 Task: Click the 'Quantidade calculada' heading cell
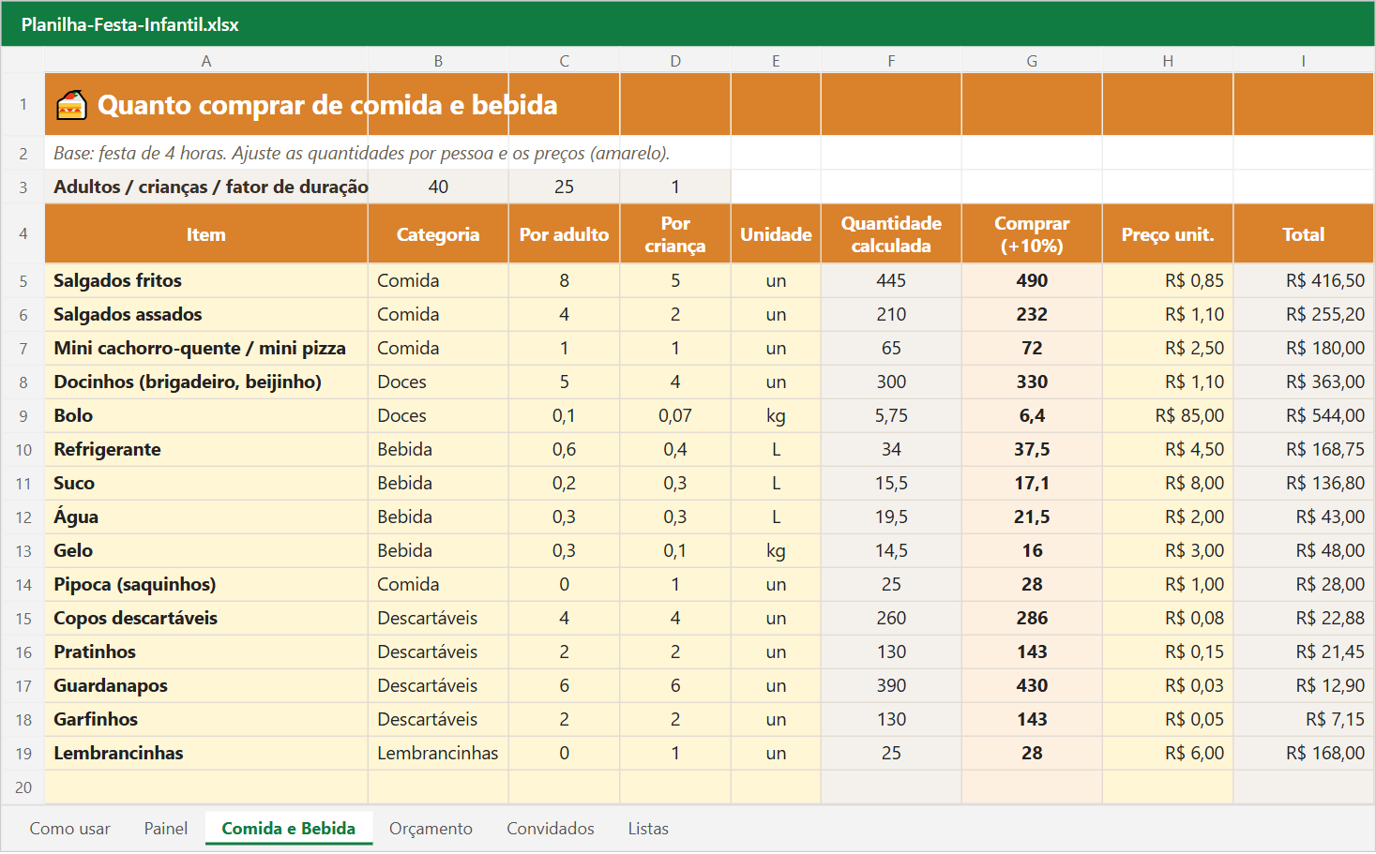(891, 234)
